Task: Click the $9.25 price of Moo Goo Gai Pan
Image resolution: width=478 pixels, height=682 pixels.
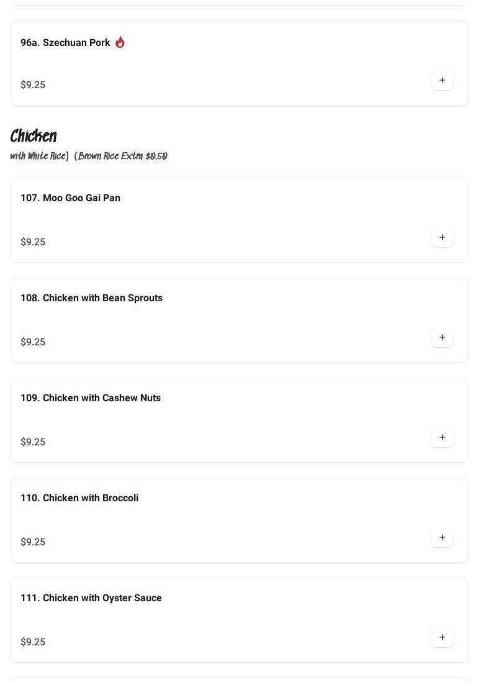Action: click(33, 242)
